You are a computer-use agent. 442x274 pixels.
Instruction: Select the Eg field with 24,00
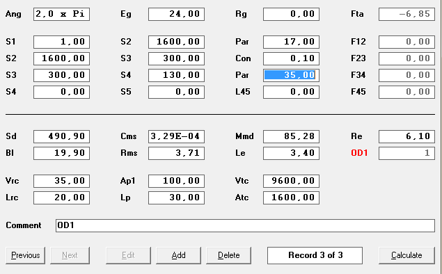click(177, 14)
